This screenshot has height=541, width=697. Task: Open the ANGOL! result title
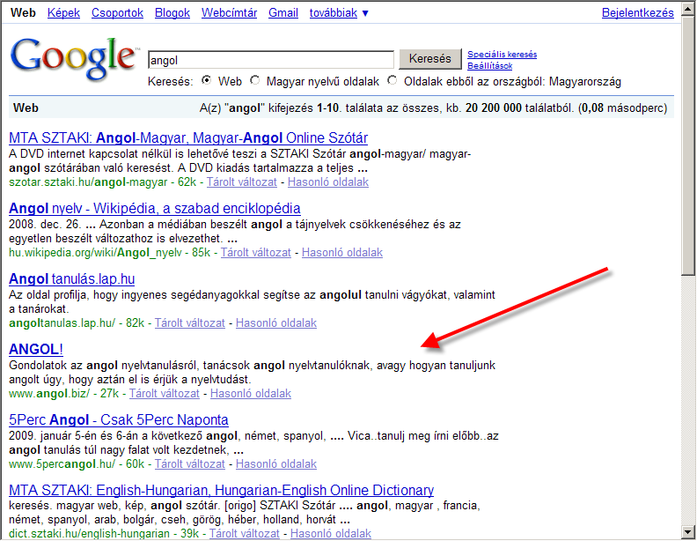pyautogui.click(x=36, y=349)
